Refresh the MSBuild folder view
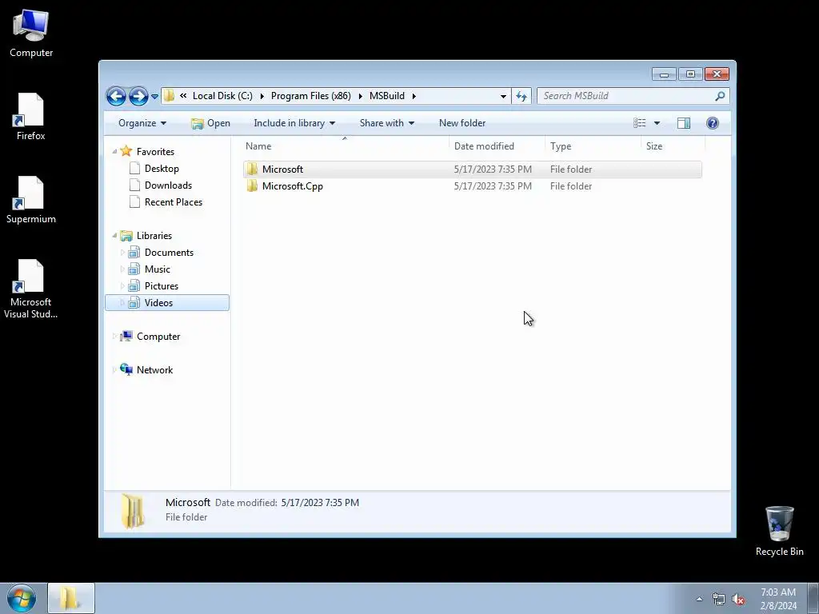 pos(521,96)
